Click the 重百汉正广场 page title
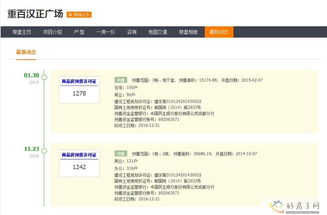327x215 pixels. [35, 14]
